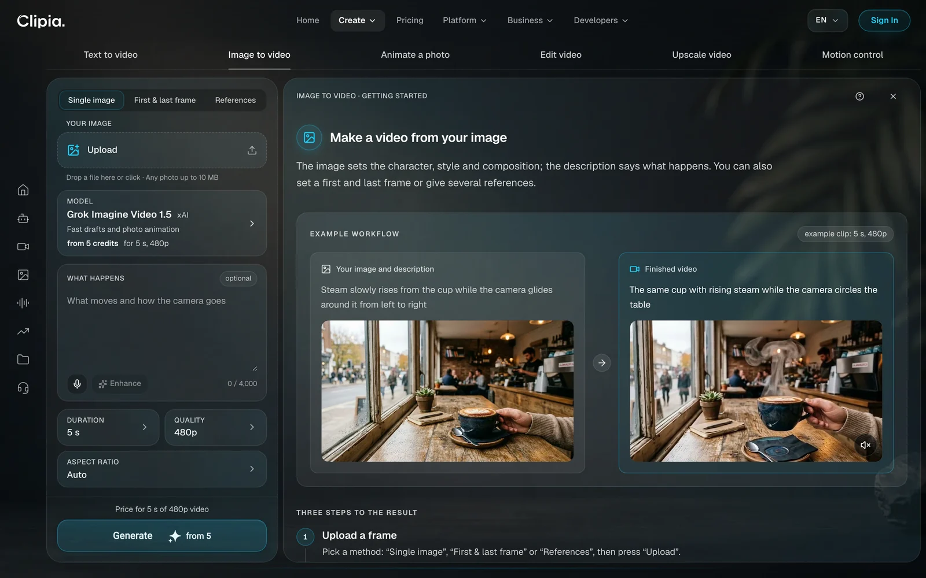Open the EN language selector
The height and width of the screenshot is (578, 926).
828,20
